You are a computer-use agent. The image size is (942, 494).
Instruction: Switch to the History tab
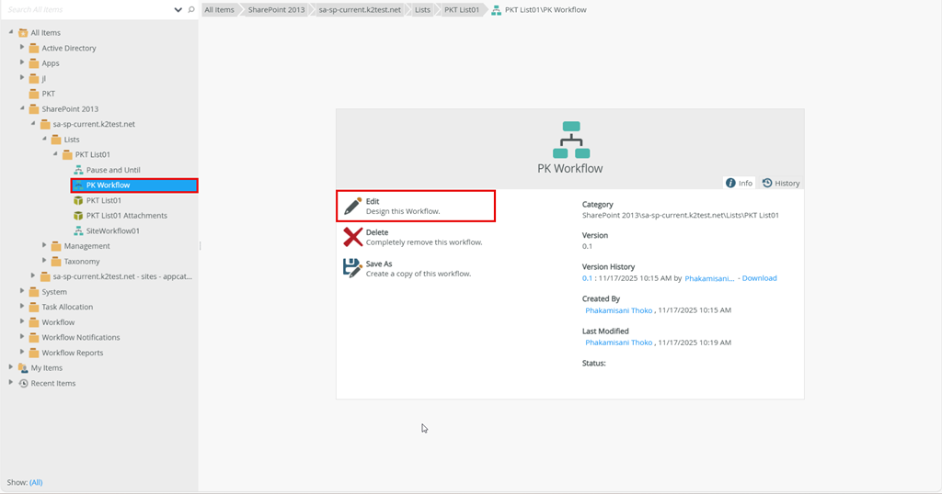click(x=781, y=183)
